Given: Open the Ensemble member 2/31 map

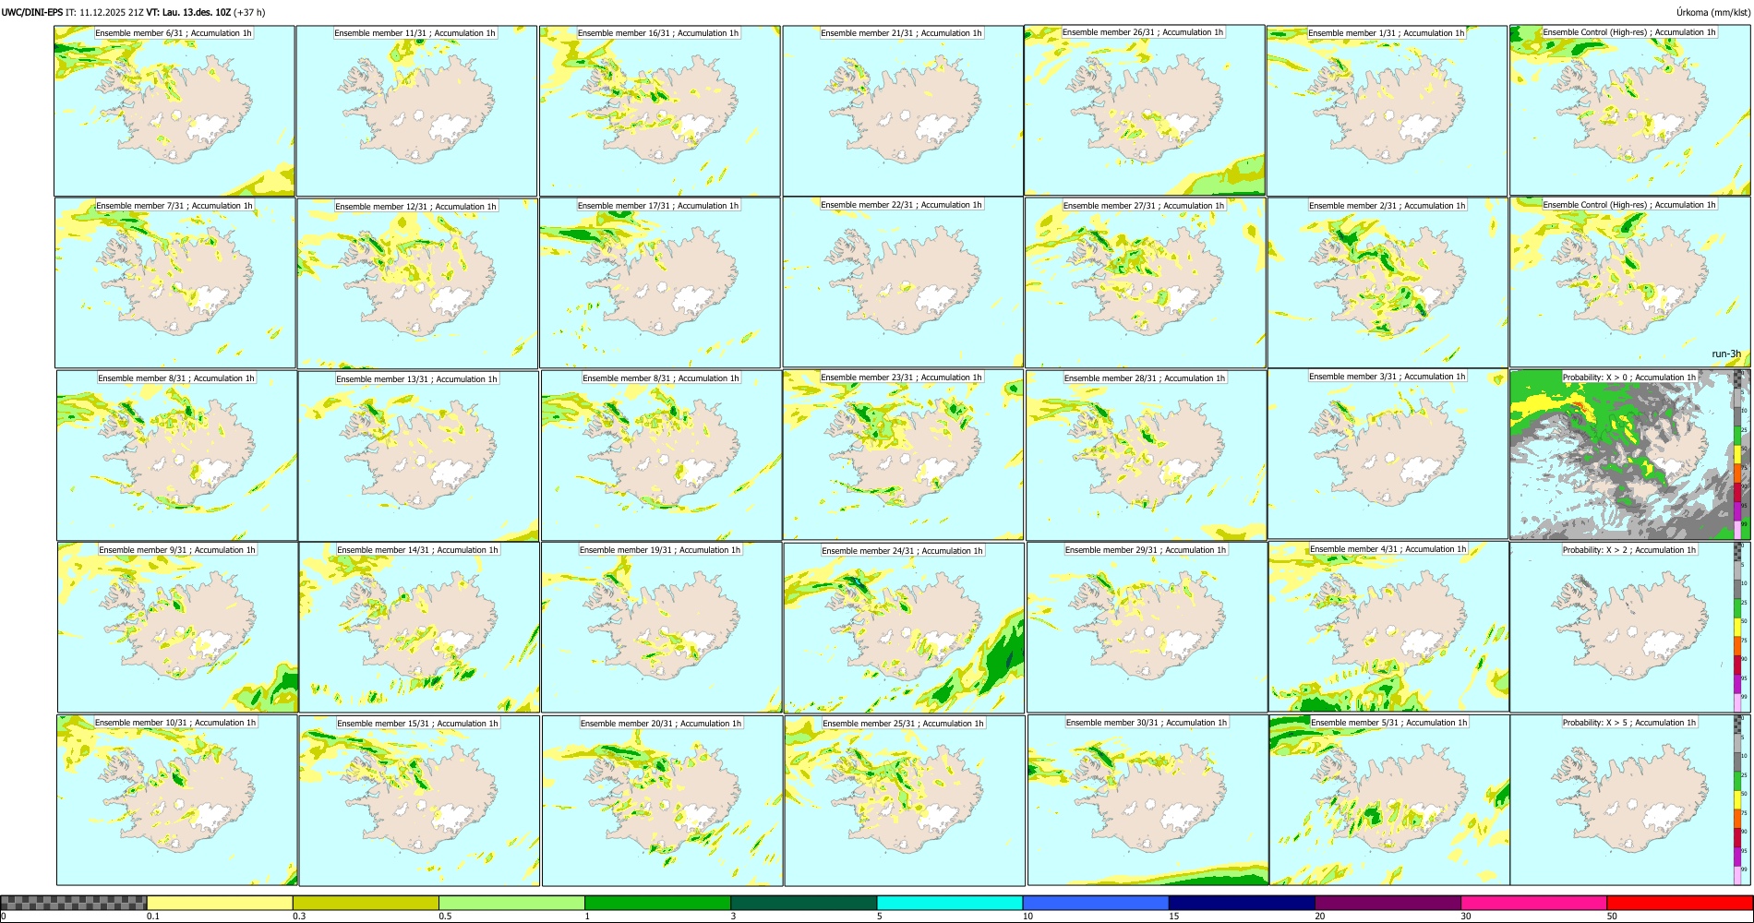Looking at the screenshot, I should point(1388,283).
